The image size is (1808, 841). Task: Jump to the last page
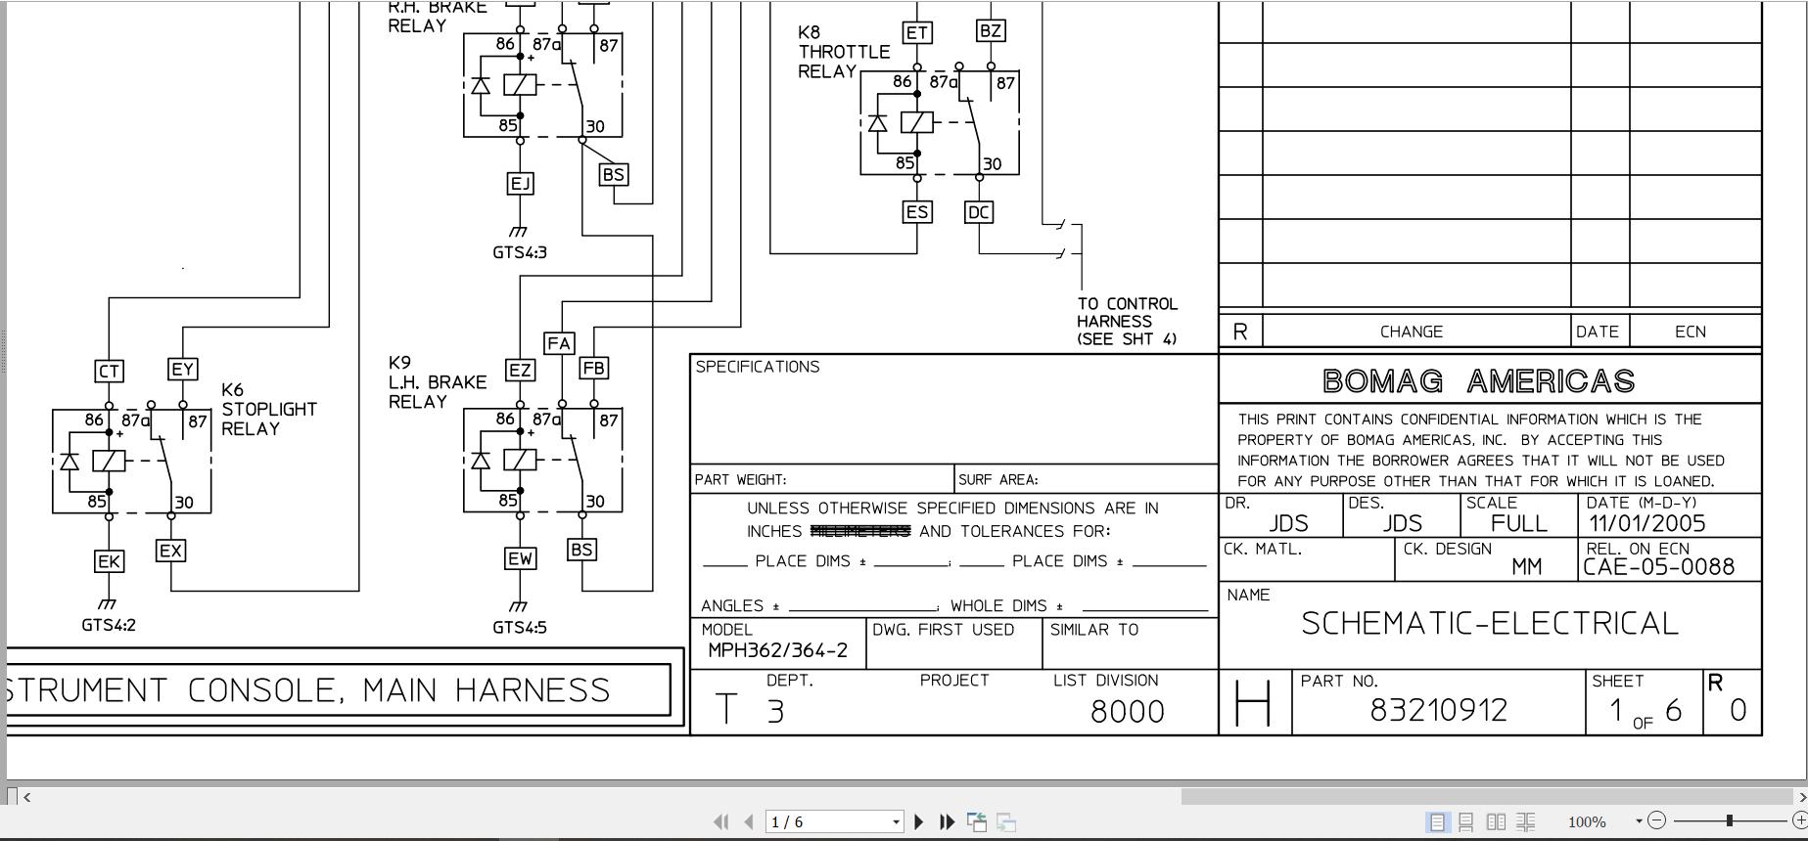[947, 822]
